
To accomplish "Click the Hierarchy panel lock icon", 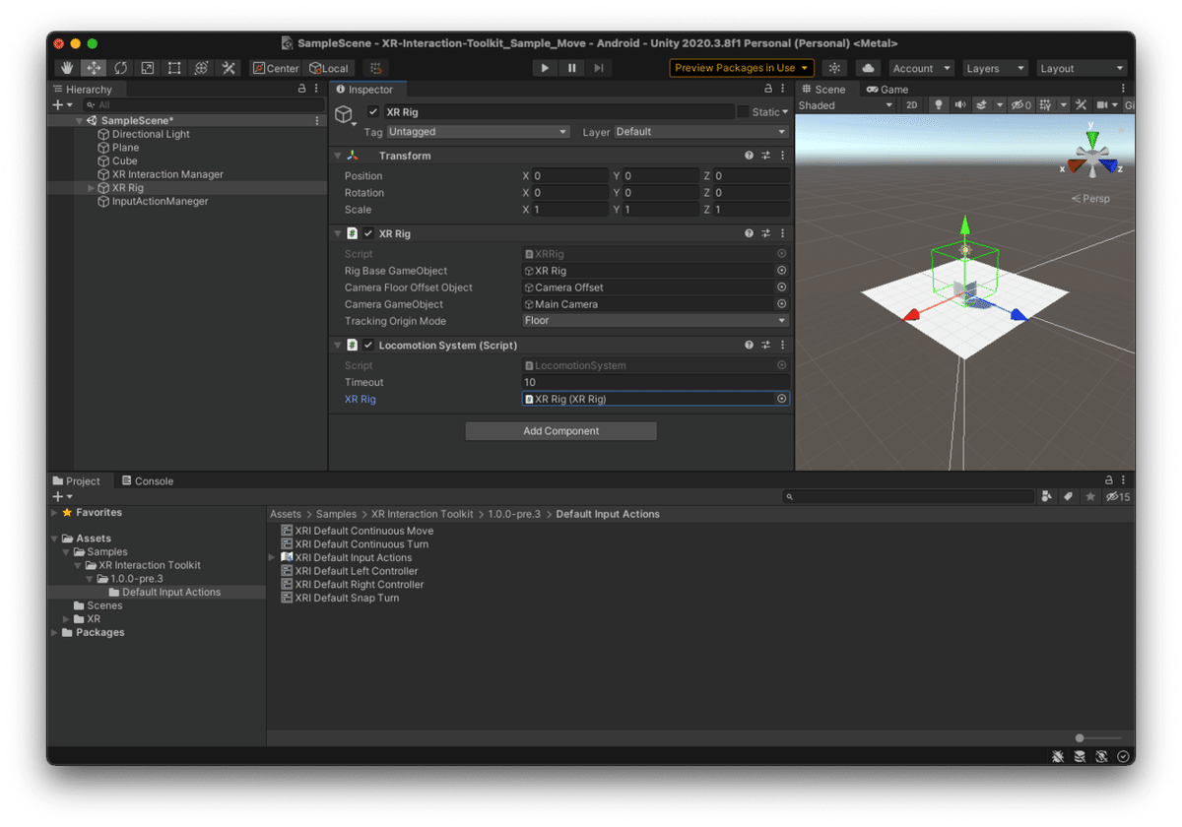I will 301,89.
